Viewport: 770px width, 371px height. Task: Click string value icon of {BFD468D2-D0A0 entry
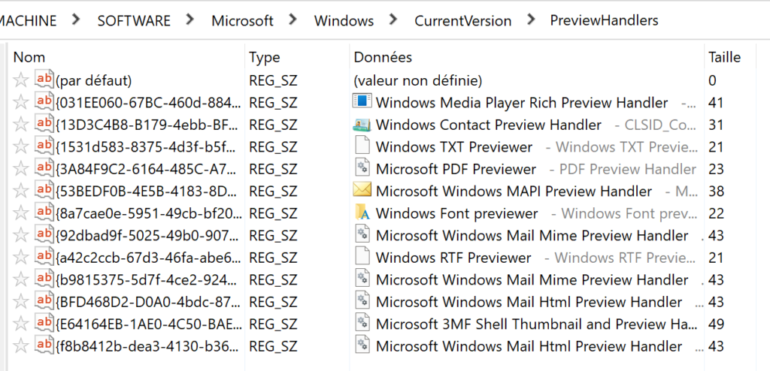click(x=44, y=300)
